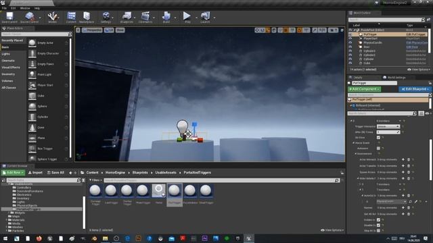
Task: Toggle the Disable checkbox near panel bottom
Action: pos(378,225)
